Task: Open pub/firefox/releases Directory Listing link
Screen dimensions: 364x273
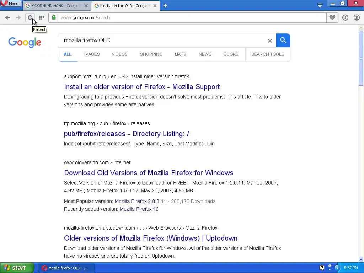Action: 127,134
